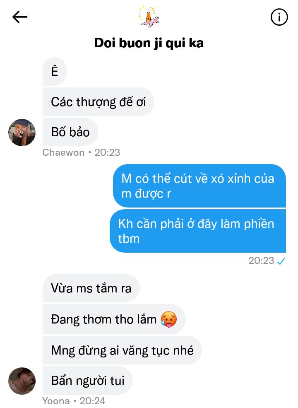Click the blue read checkmark beside 20:23
This screenshot has width=298, height=408.
point(281,261)
